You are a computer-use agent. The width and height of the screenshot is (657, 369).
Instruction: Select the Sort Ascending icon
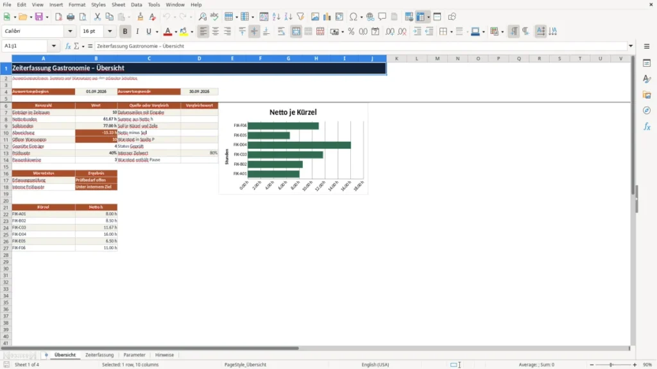[276, 17]
